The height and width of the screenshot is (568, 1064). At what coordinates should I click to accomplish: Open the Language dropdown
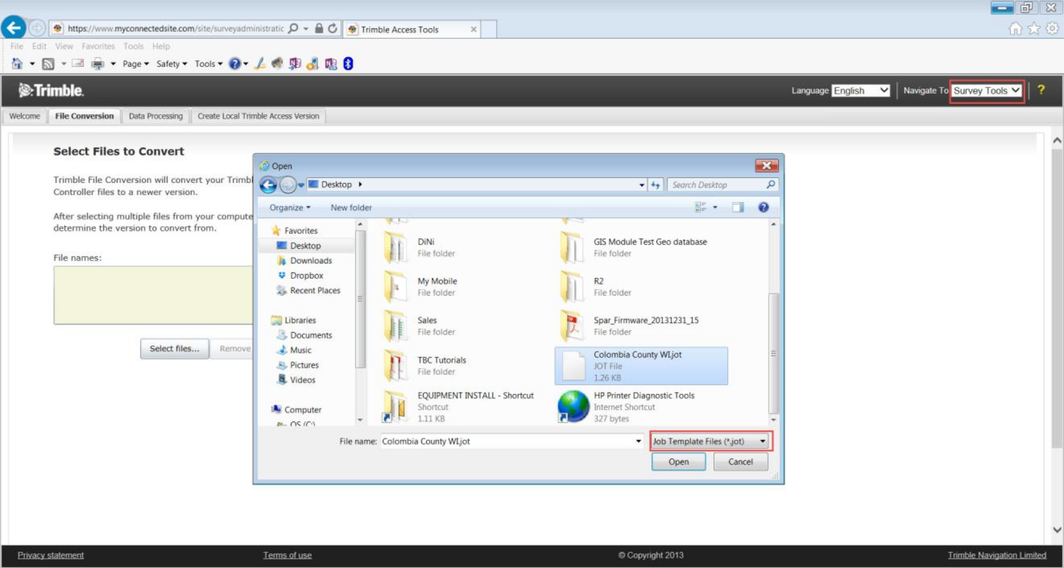coord(861,90)
